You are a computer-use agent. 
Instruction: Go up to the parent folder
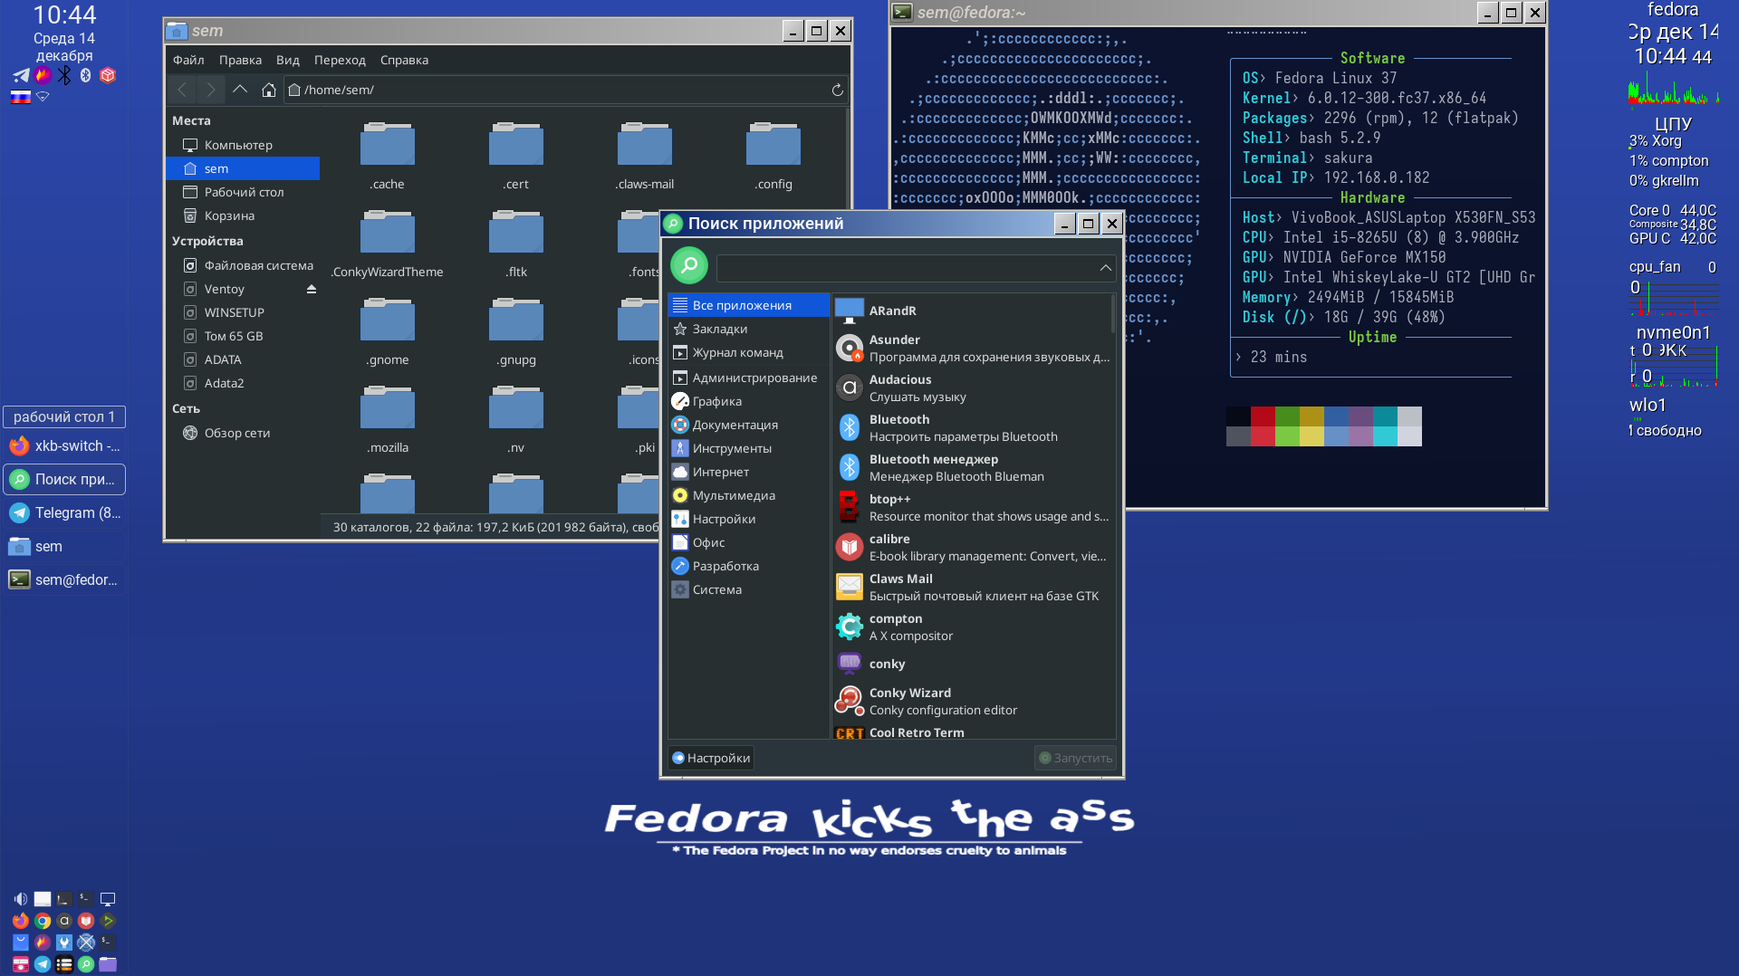point(240,90)
